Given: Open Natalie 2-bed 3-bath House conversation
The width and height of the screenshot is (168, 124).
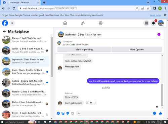Looking at the screenshot, I should pos(25,93).
